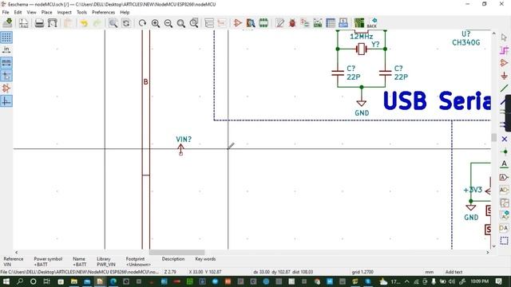This screenshot has width=511, height=287.
Task: Click the Generate Netlist icon
Action: click(x=318, y=23)
